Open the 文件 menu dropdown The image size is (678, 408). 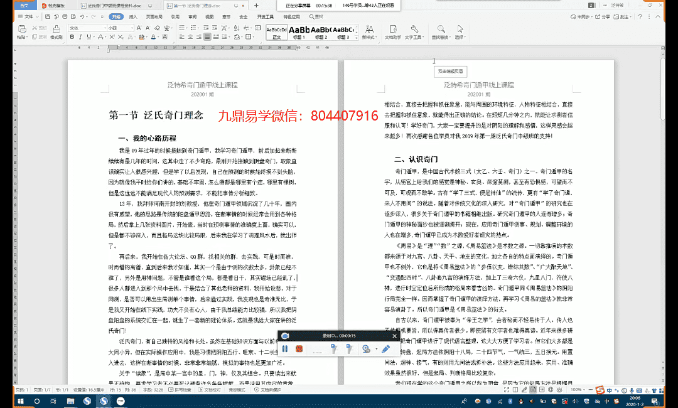(x=28, y=16)
